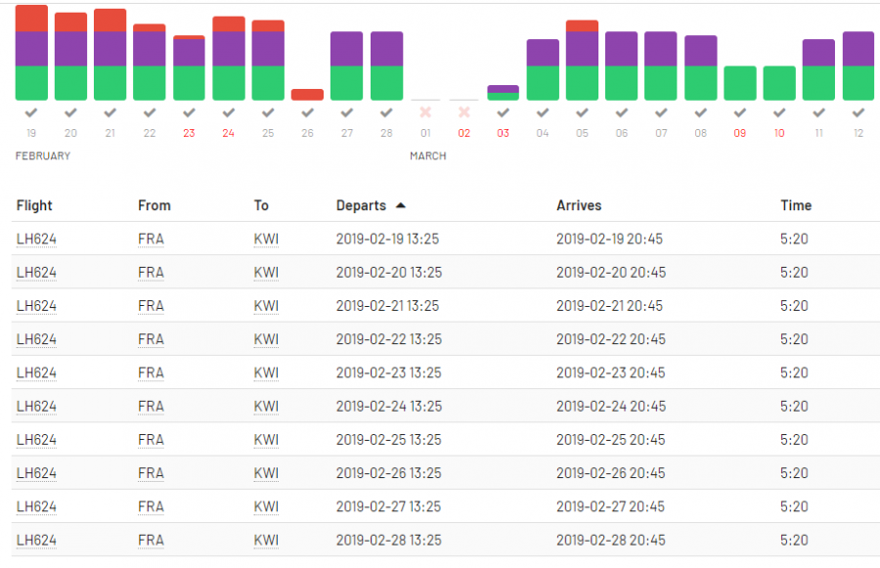Screen dimensions: 880x568
Task: Click the checkmark above date 09
Action: pos(740,112)
